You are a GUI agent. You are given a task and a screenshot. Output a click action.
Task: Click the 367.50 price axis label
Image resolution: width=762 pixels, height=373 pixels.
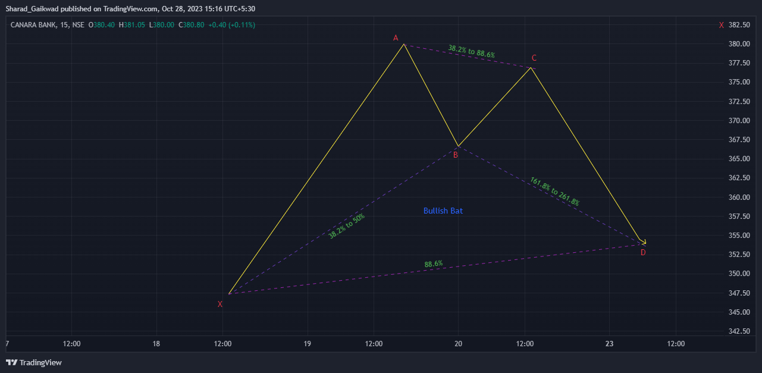click(x=739, y=140)
